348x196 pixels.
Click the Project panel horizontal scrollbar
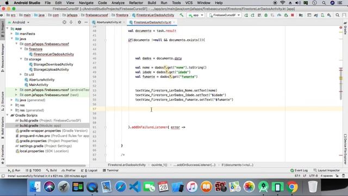coord(46,166)
